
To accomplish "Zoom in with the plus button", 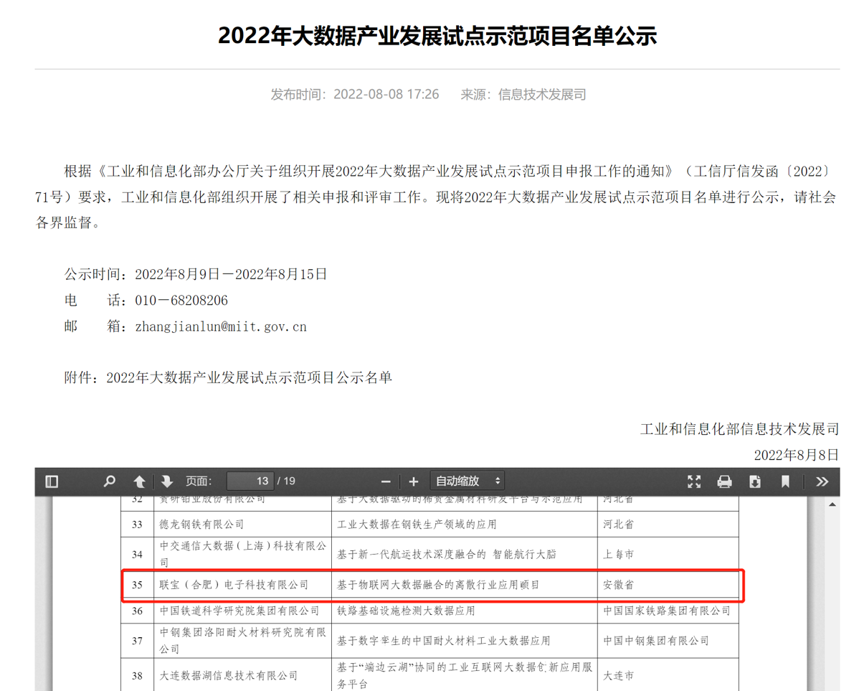I will pyautogui.click(x=413, y=481).
